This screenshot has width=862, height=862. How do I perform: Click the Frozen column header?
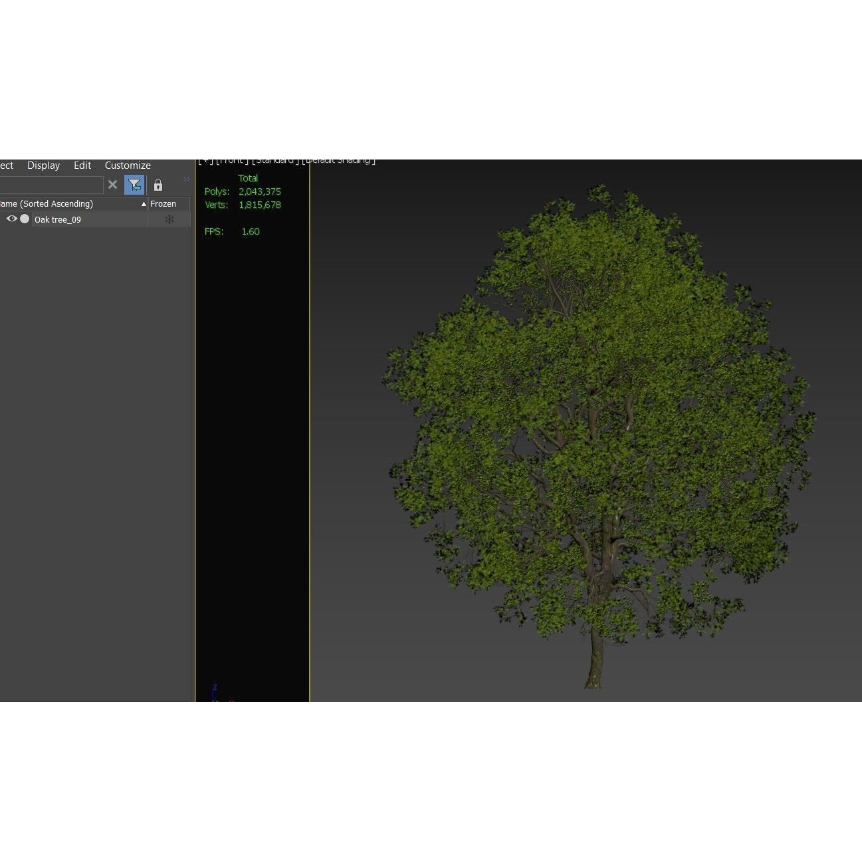point(162,204)
